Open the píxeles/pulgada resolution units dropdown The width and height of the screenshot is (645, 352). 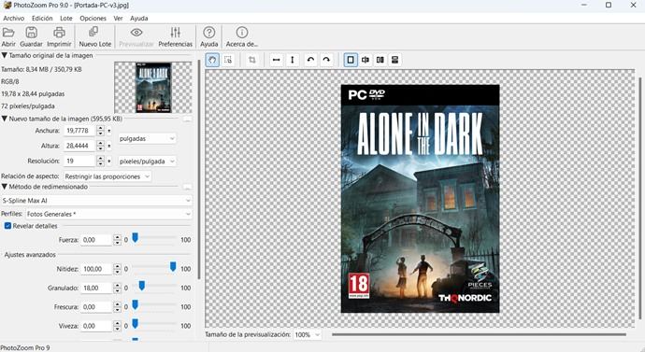pyautogui.click(x=147, y=162)
